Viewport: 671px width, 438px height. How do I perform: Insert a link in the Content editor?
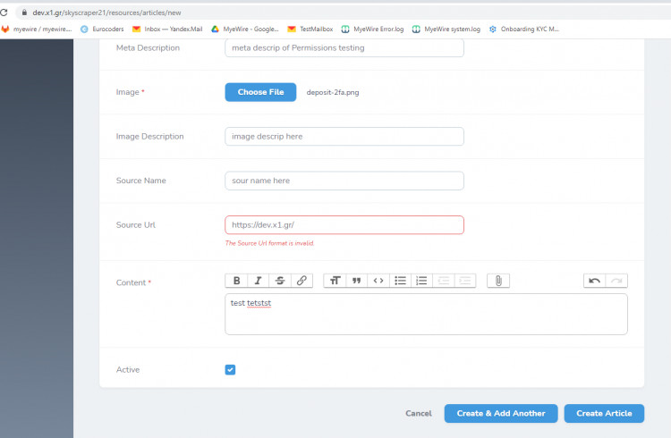302,281
